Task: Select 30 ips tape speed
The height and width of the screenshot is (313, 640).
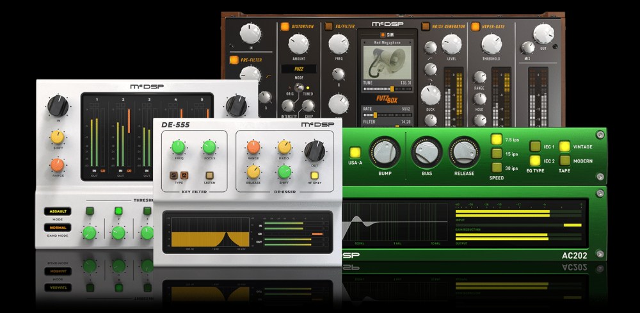Action: tap(497, 168)
